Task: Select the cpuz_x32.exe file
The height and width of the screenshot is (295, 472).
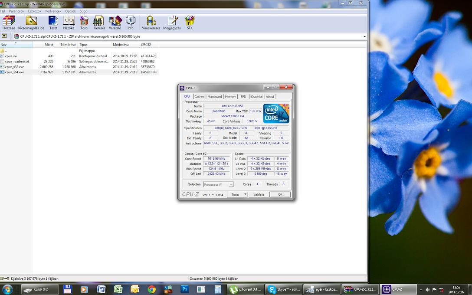Action: tap(79, 67)
